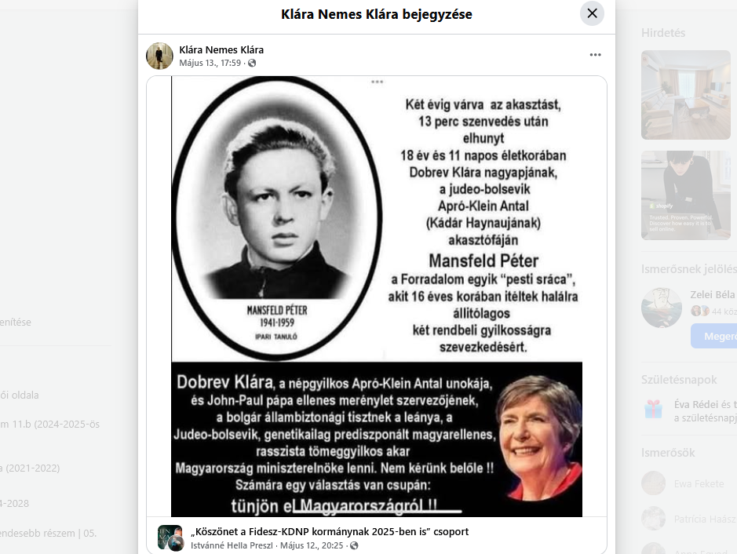
Task: Open Klára Nemes Klára's profile picture
Action: (159, 56)
